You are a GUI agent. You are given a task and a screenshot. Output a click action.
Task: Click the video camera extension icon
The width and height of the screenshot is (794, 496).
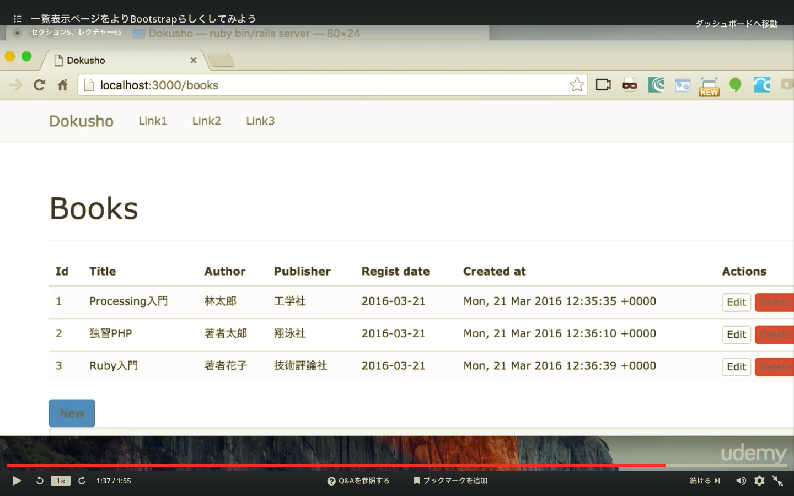tap(603, 85)
